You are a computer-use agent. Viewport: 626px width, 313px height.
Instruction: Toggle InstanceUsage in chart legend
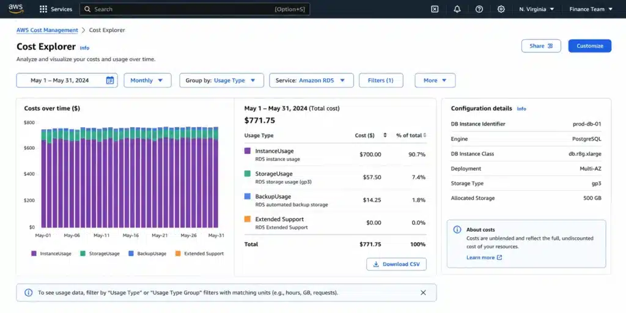click(x=51, y=254)
